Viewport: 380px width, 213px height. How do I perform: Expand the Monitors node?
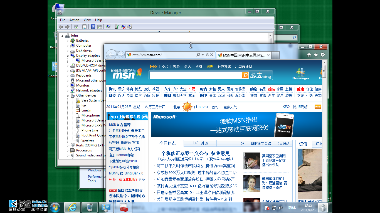click(x=68, y=85)
